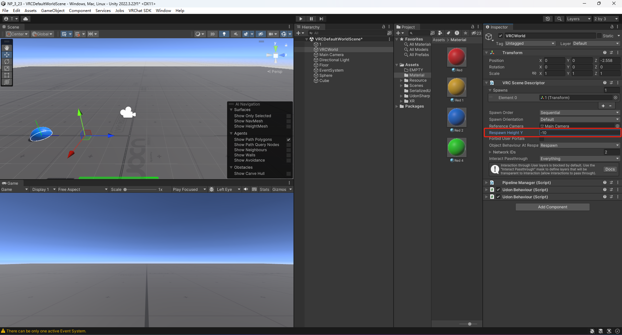Toggle scene audio mute icon
This screenshot has height=335, width=622.
[x=236, y=34]
